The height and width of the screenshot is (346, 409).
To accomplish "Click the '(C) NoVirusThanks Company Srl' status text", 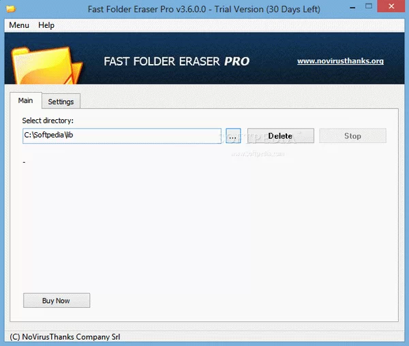I will pyautogui.click(x=65, y=337).
